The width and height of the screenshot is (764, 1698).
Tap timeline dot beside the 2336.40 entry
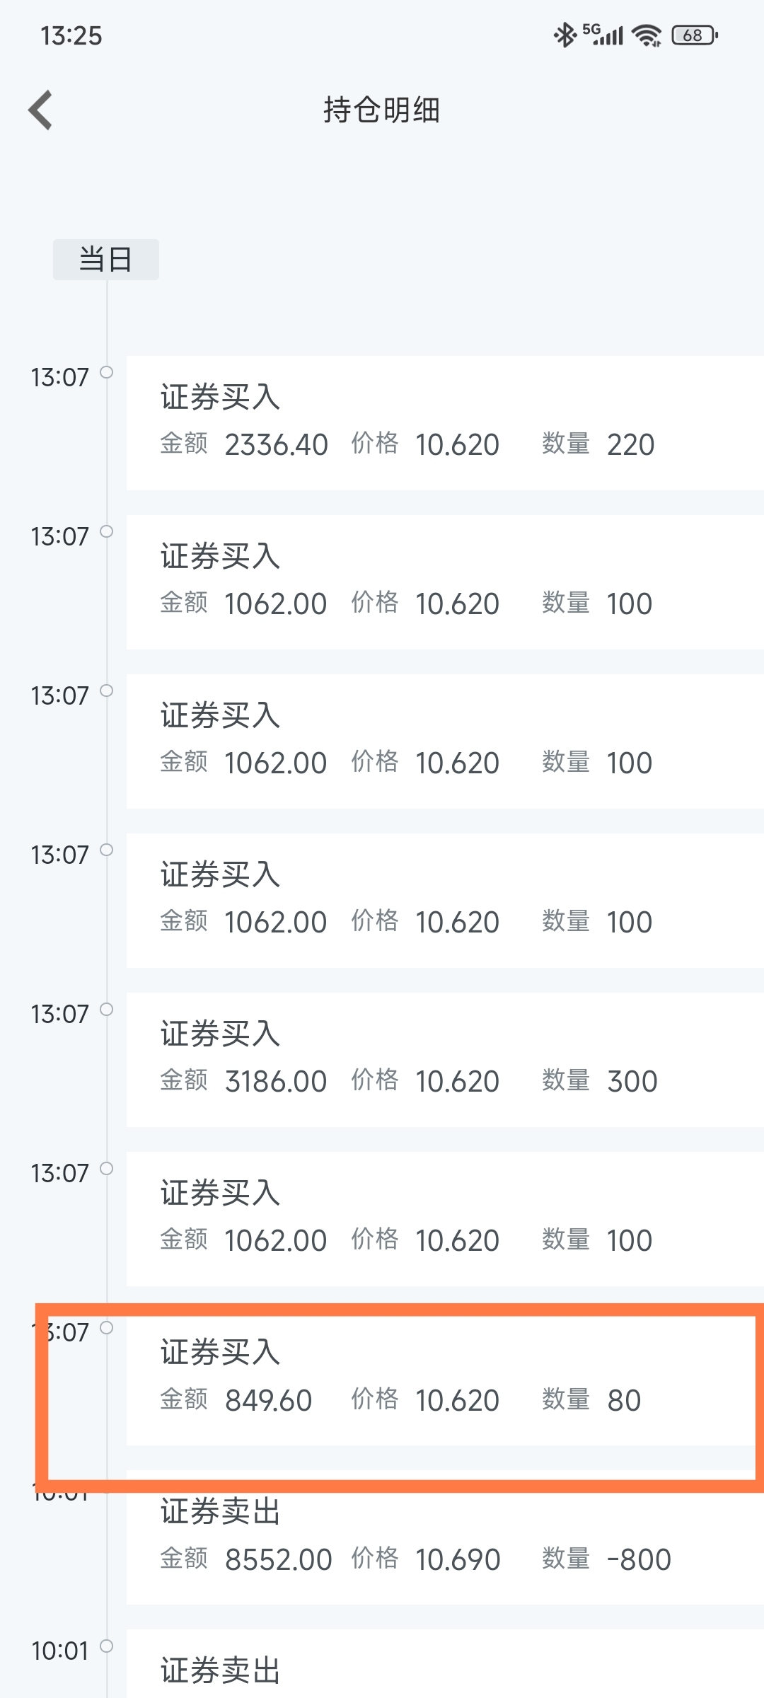click(x=106, y=372)
